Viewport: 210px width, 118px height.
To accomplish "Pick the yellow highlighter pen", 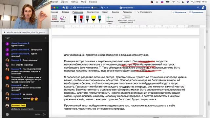I will pyautogui.click(x=94, y=19).
